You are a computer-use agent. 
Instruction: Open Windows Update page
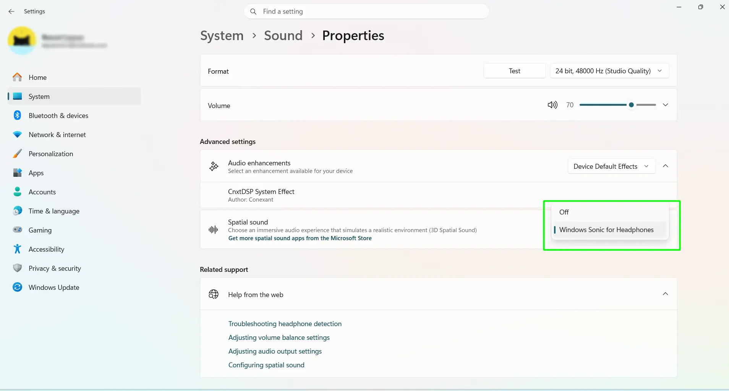tap(74, 287)
